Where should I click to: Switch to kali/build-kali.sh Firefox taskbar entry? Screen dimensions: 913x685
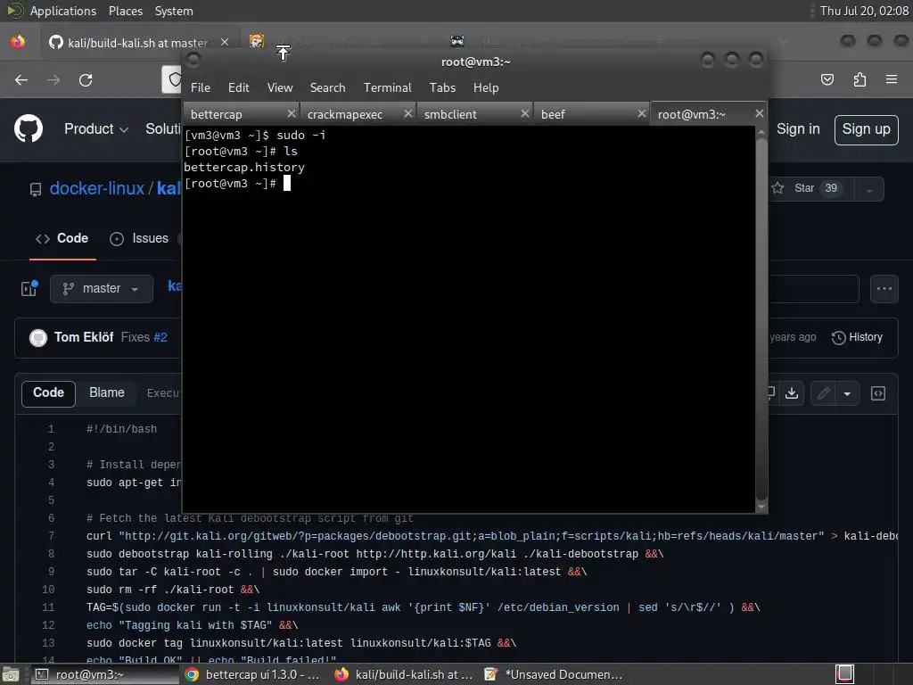[x=404, y=674]
